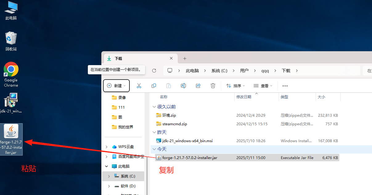Sort files by the 修改日期 column header
Screen dimensions: 372x195
pyautogui.click(x=244, y=97)
